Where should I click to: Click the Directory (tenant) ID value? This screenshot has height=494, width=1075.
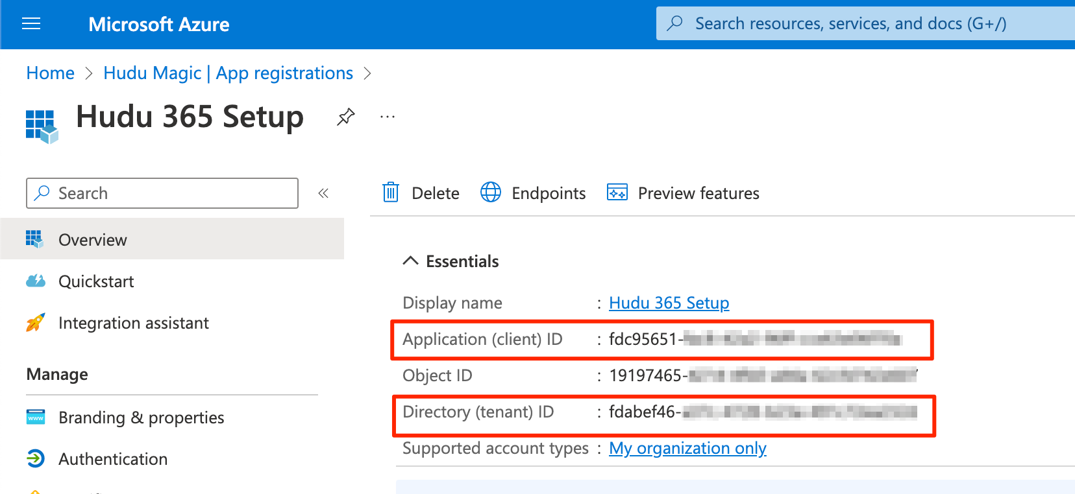(763, 412)
